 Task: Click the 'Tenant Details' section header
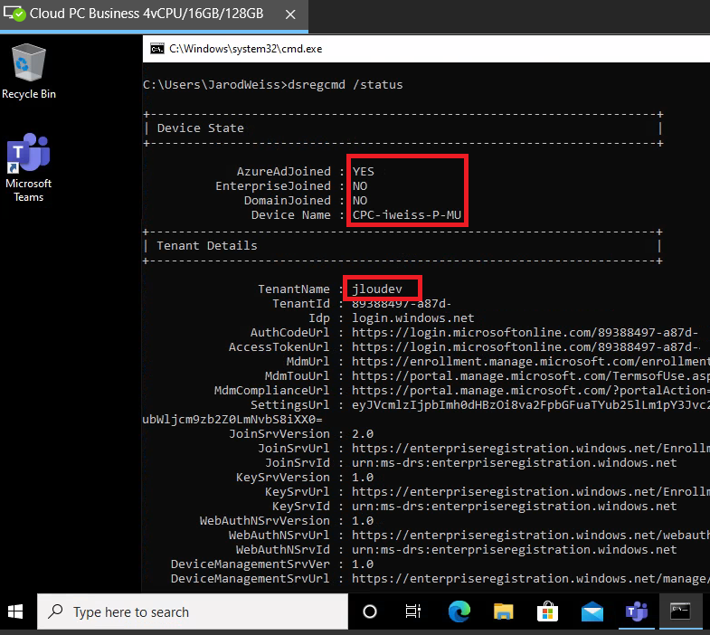(x=207, y=246)
